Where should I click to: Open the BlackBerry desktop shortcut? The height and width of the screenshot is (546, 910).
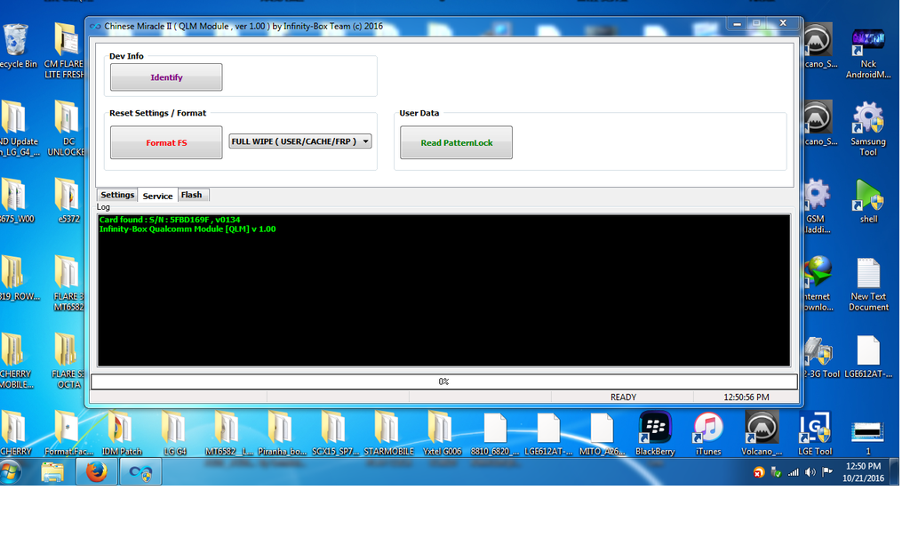pos(655,433)
